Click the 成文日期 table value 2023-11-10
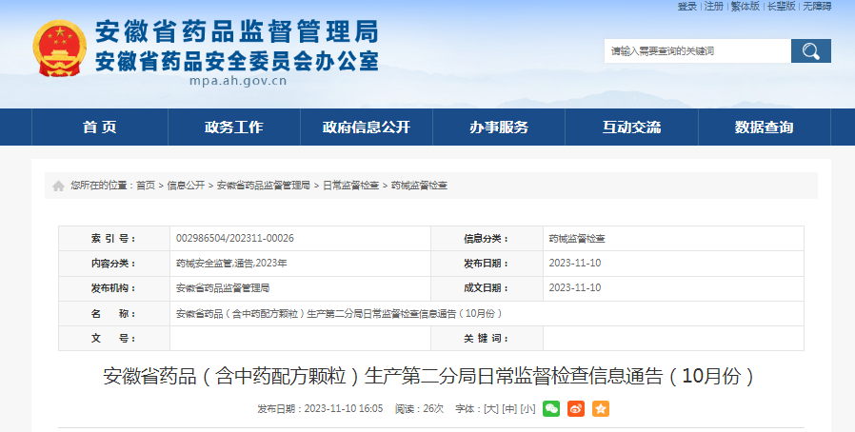This screenshot has height=432, width=855. tap(575, 288)
